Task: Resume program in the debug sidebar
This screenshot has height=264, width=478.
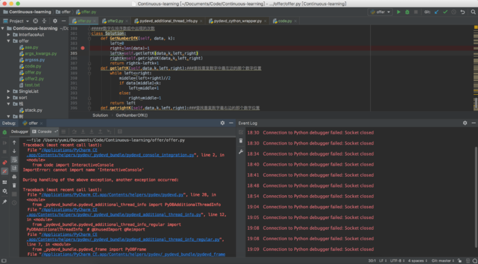Action: (x=5, y=143)
